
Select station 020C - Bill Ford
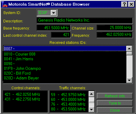tap(65, 73)
